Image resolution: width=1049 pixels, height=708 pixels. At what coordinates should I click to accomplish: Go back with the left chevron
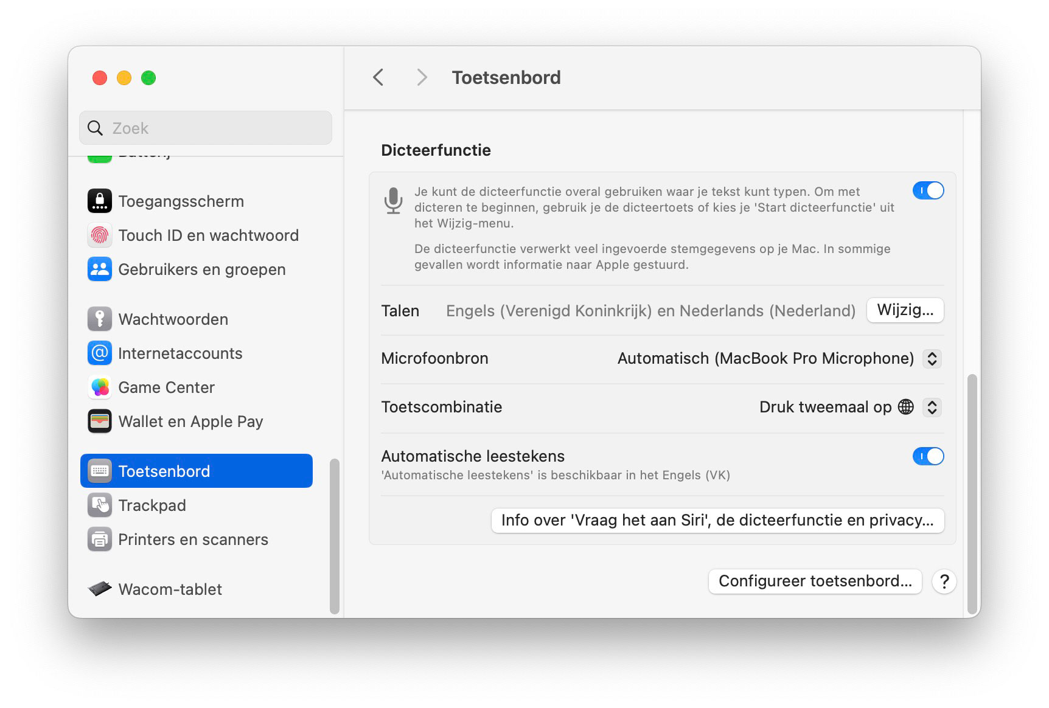(x=378, y=77)
